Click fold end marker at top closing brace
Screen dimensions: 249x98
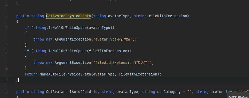[x=6, y=4]
